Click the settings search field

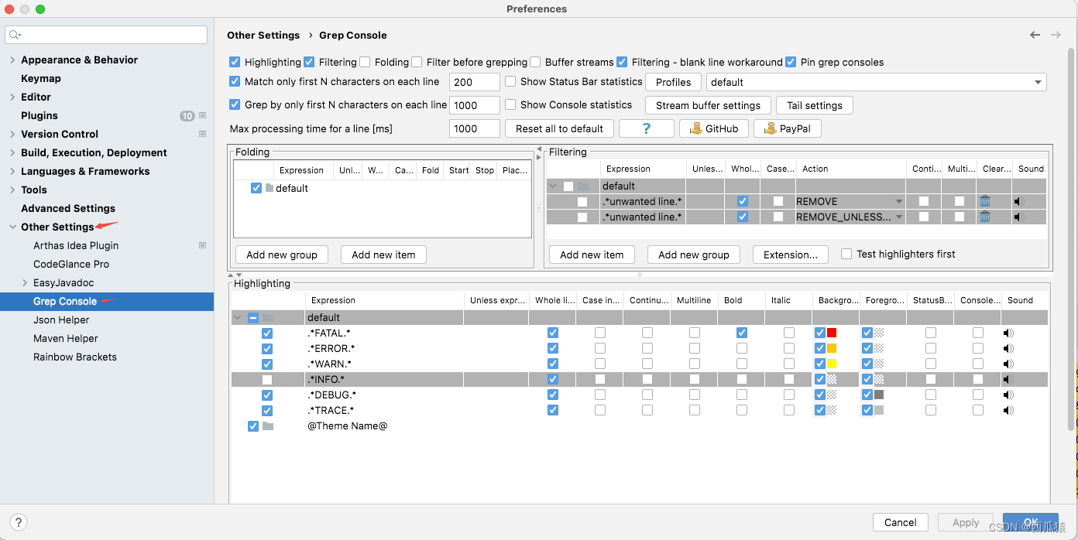coord(106,35)
